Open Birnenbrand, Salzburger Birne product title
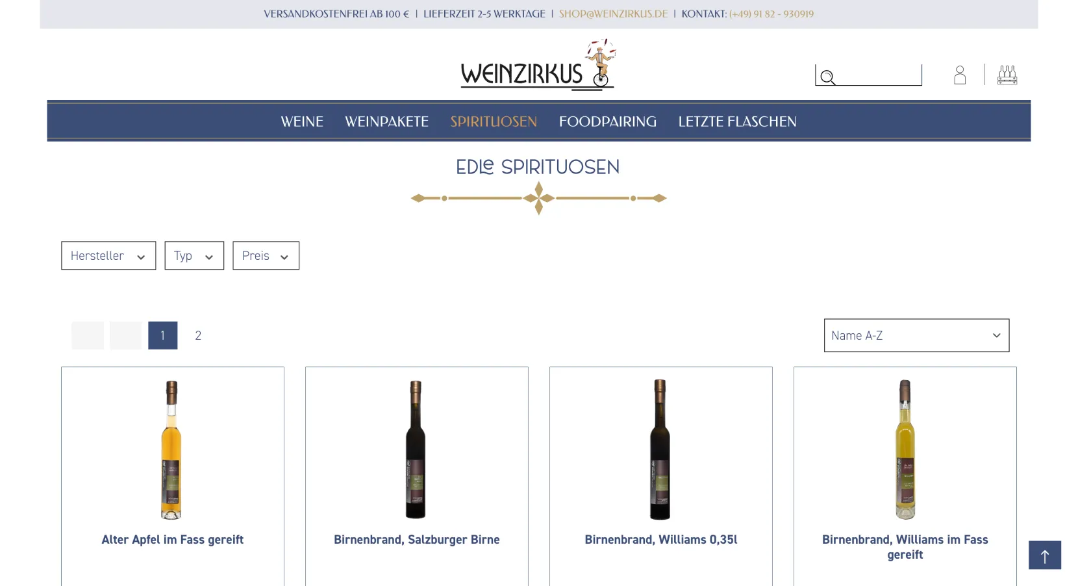The height and width of the screenshot is (586, 1078). click(417, 539)
